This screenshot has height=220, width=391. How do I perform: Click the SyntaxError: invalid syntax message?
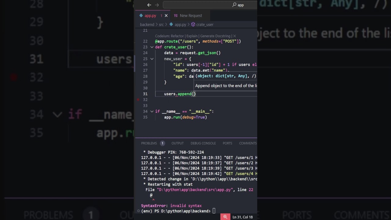(171, 206)
